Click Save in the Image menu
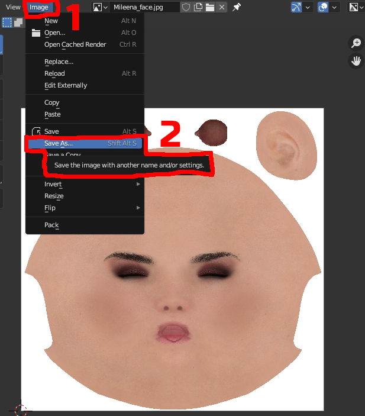Image resolution: width=365 pixels, height=416 pixels. pyautogui.click(x=85, y=131)
